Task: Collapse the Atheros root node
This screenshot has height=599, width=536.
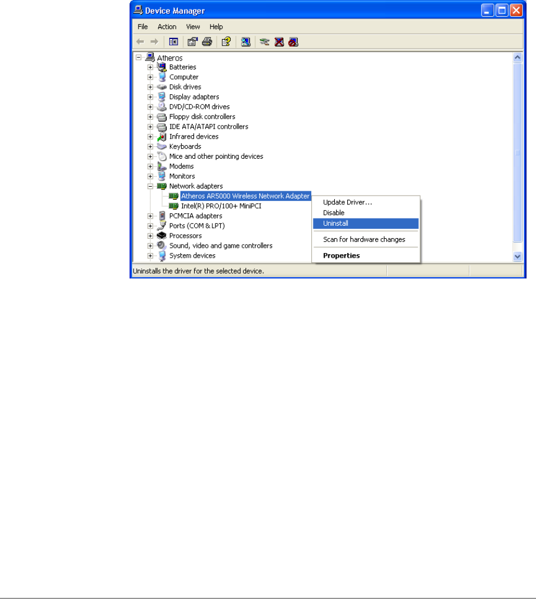Action: point(138,57)
